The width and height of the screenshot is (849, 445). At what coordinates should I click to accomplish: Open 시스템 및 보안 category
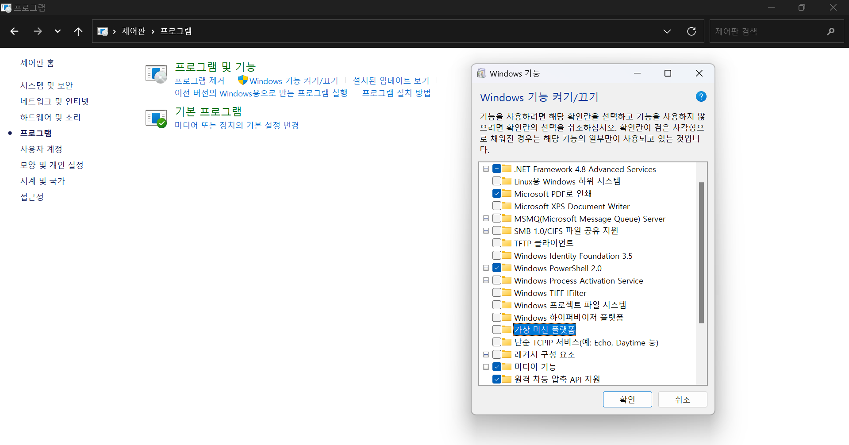click(46, 85)
